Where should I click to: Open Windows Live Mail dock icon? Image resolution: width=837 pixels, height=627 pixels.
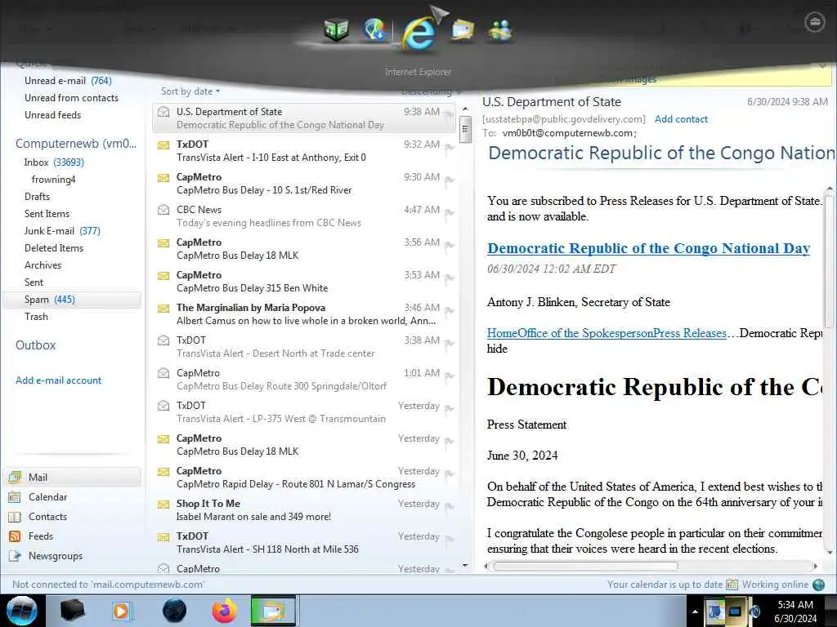pos(463,29)
